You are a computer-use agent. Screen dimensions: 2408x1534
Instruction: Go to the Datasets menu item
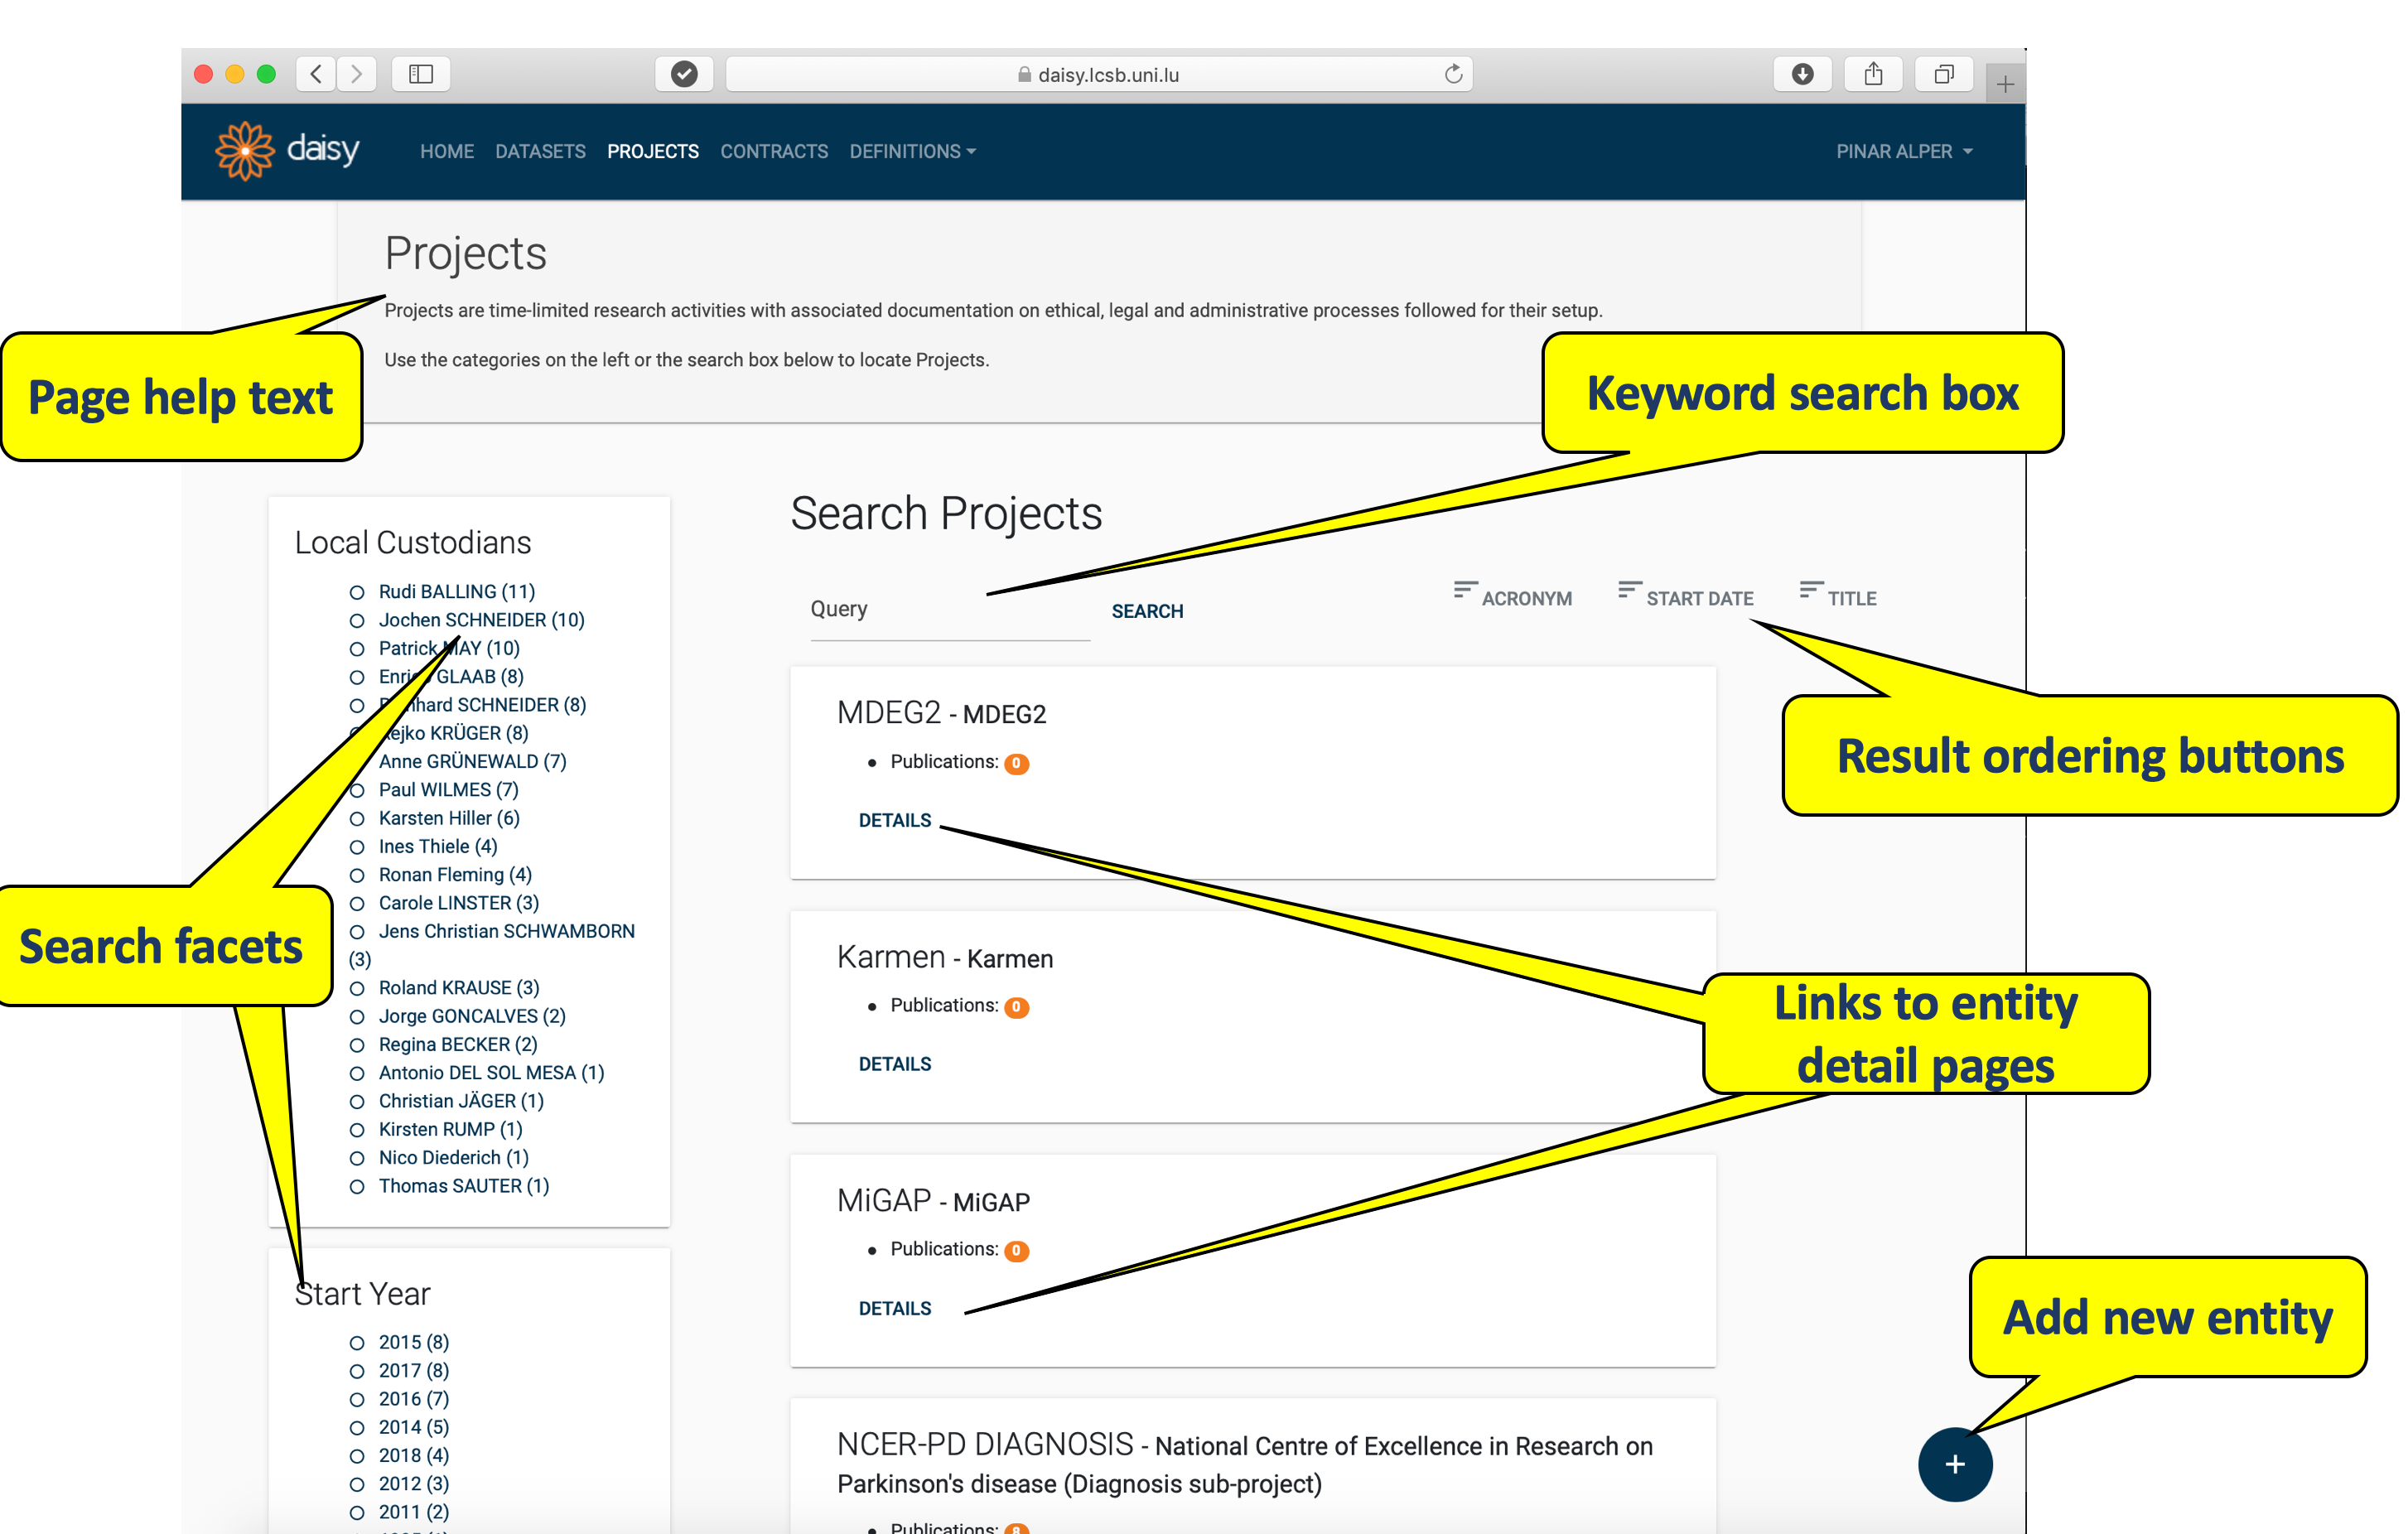pyautogui.click(x=540, y=151)
